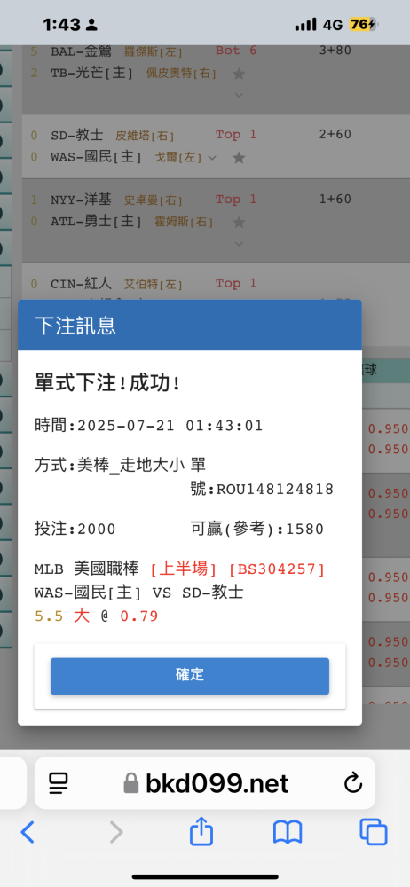This screenshot has width=410, height=887.
Task: Favorite the ATL-勇士 game star
Action: point(239,223)
